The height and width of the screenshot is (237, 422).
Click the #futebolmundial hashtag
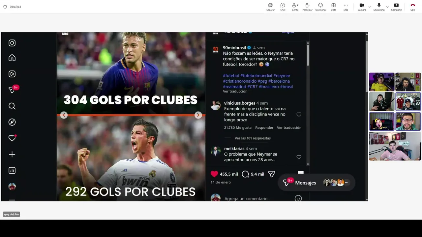(256, 76)
